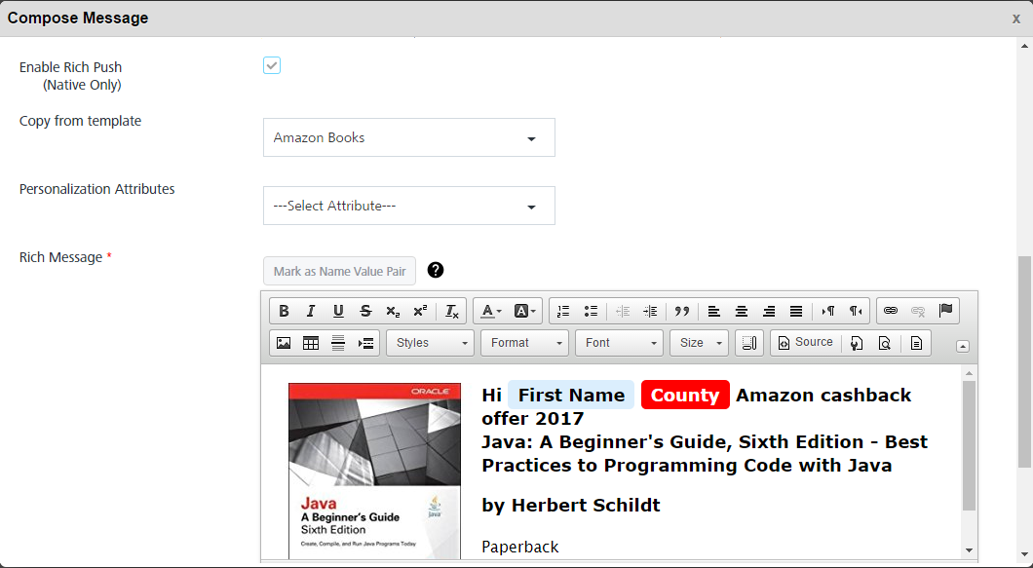Insert a hyperlink
This screenshot has width=1033, height=568.
coord(891,311)
